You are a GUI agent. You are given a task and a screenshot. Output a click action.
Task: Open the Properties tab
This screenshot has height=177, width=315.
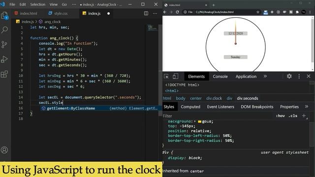point(289,107)
